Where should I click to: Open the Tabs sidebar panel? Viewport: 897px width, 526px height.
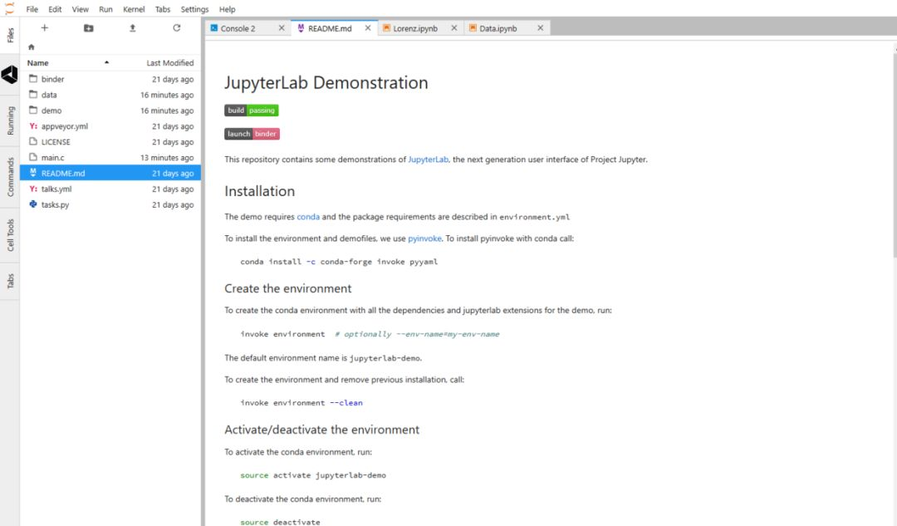(10, 281)
